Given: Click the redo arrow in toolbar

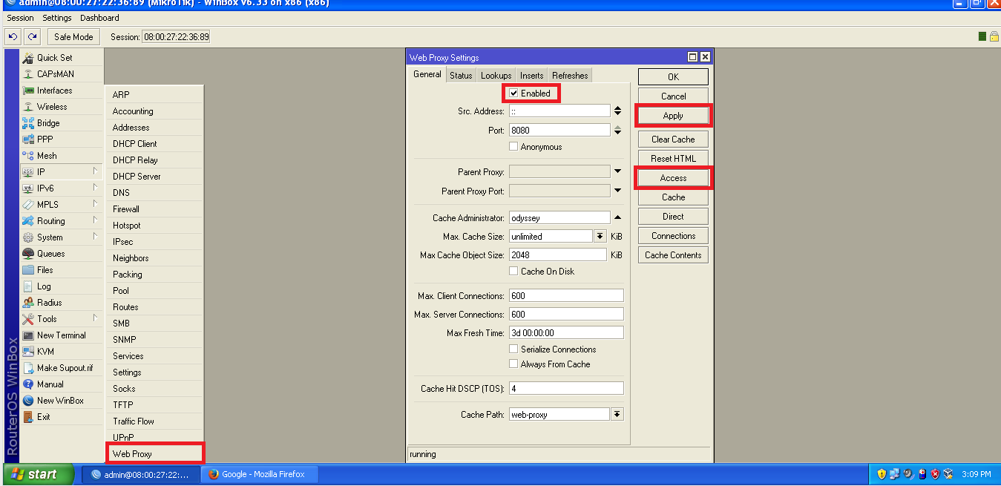Looking at the screenshot, I should (x=32, y=36).
